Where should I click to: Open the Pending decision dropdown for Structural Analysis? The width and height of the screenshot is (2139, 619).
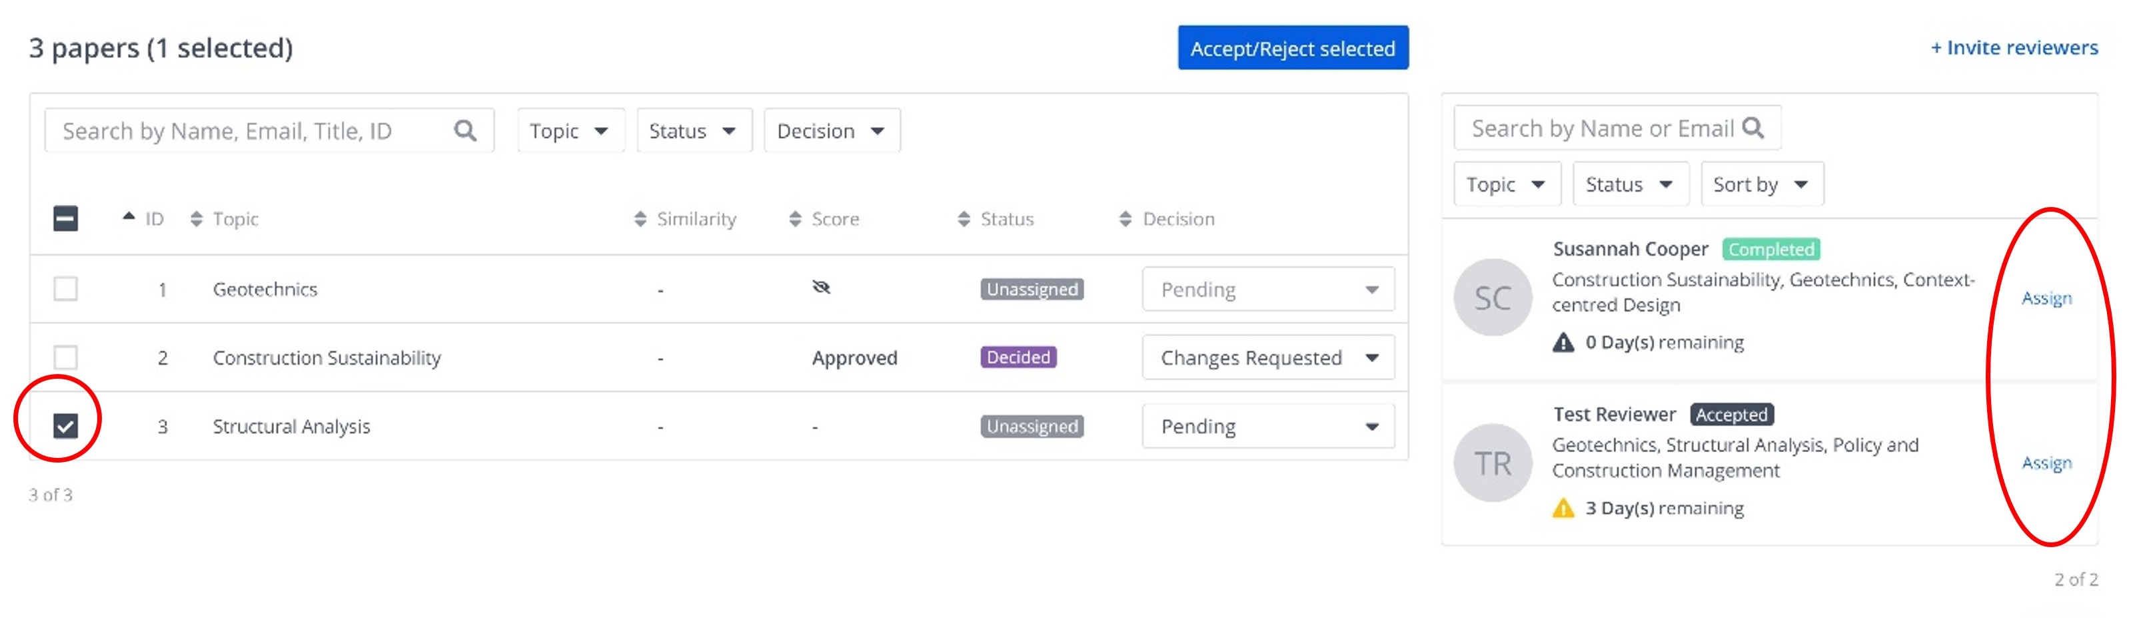[x=1268, y=427]
